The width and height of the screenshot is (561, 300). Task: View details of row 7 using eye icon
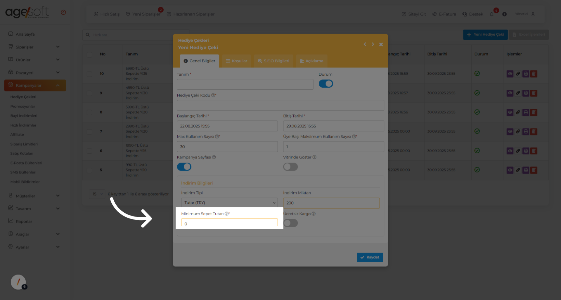click(x=510, y=131)
